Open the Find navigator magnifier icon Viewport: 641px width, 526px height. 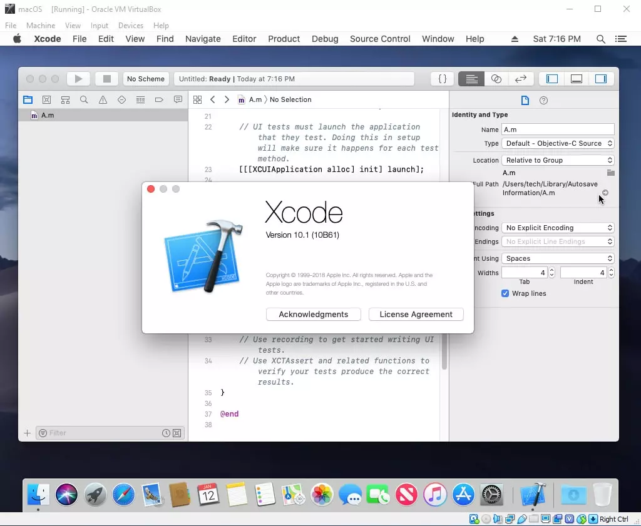(84, 99)
